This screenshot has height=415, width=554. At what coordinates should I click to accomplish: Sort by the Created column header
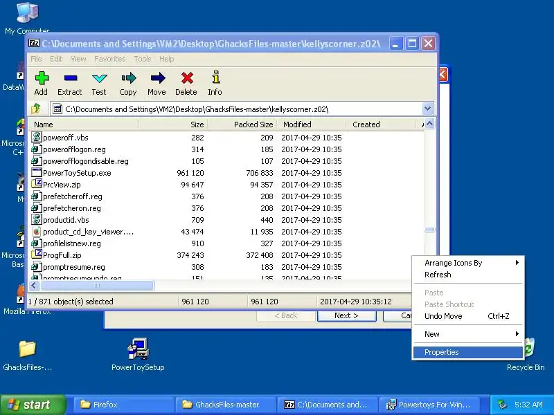(x=381, y=124)
